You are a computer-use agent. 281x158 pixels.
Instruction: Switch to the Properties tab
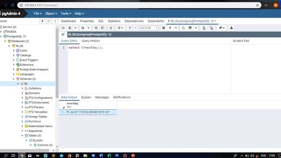(87, 21)
